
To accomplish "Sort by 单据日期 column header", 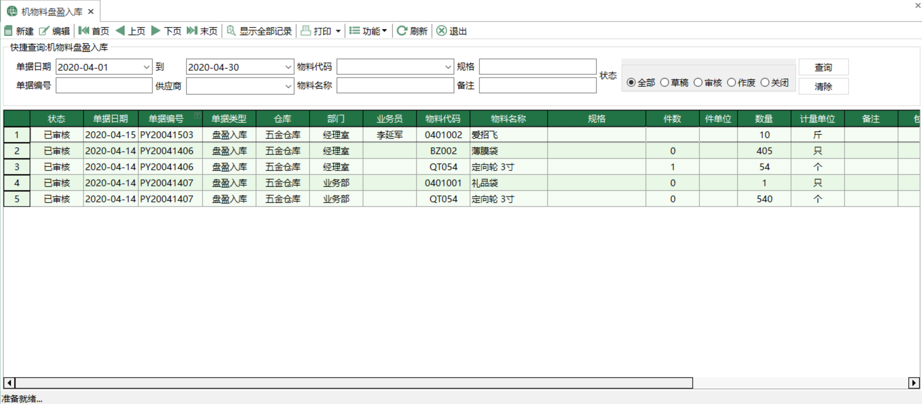I will click(111, 119).
